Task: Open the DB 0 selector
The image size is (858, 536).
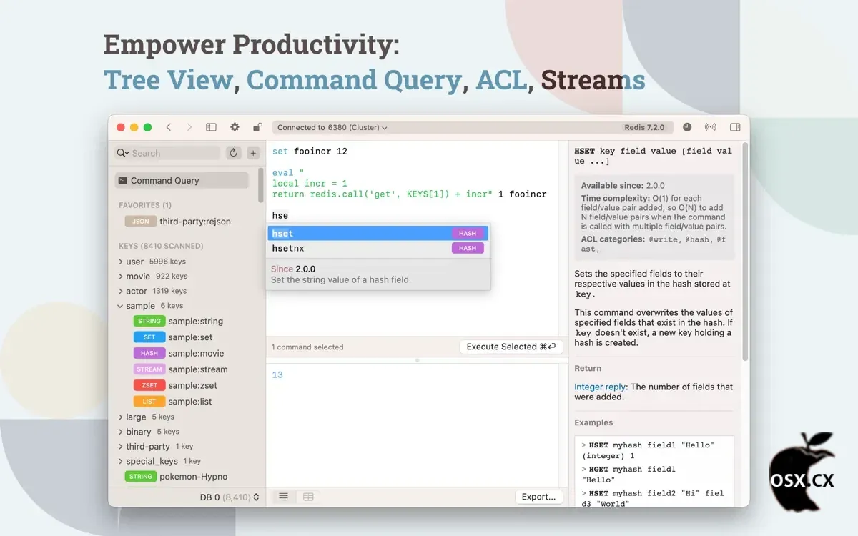Action: click(x=230, y=497)
